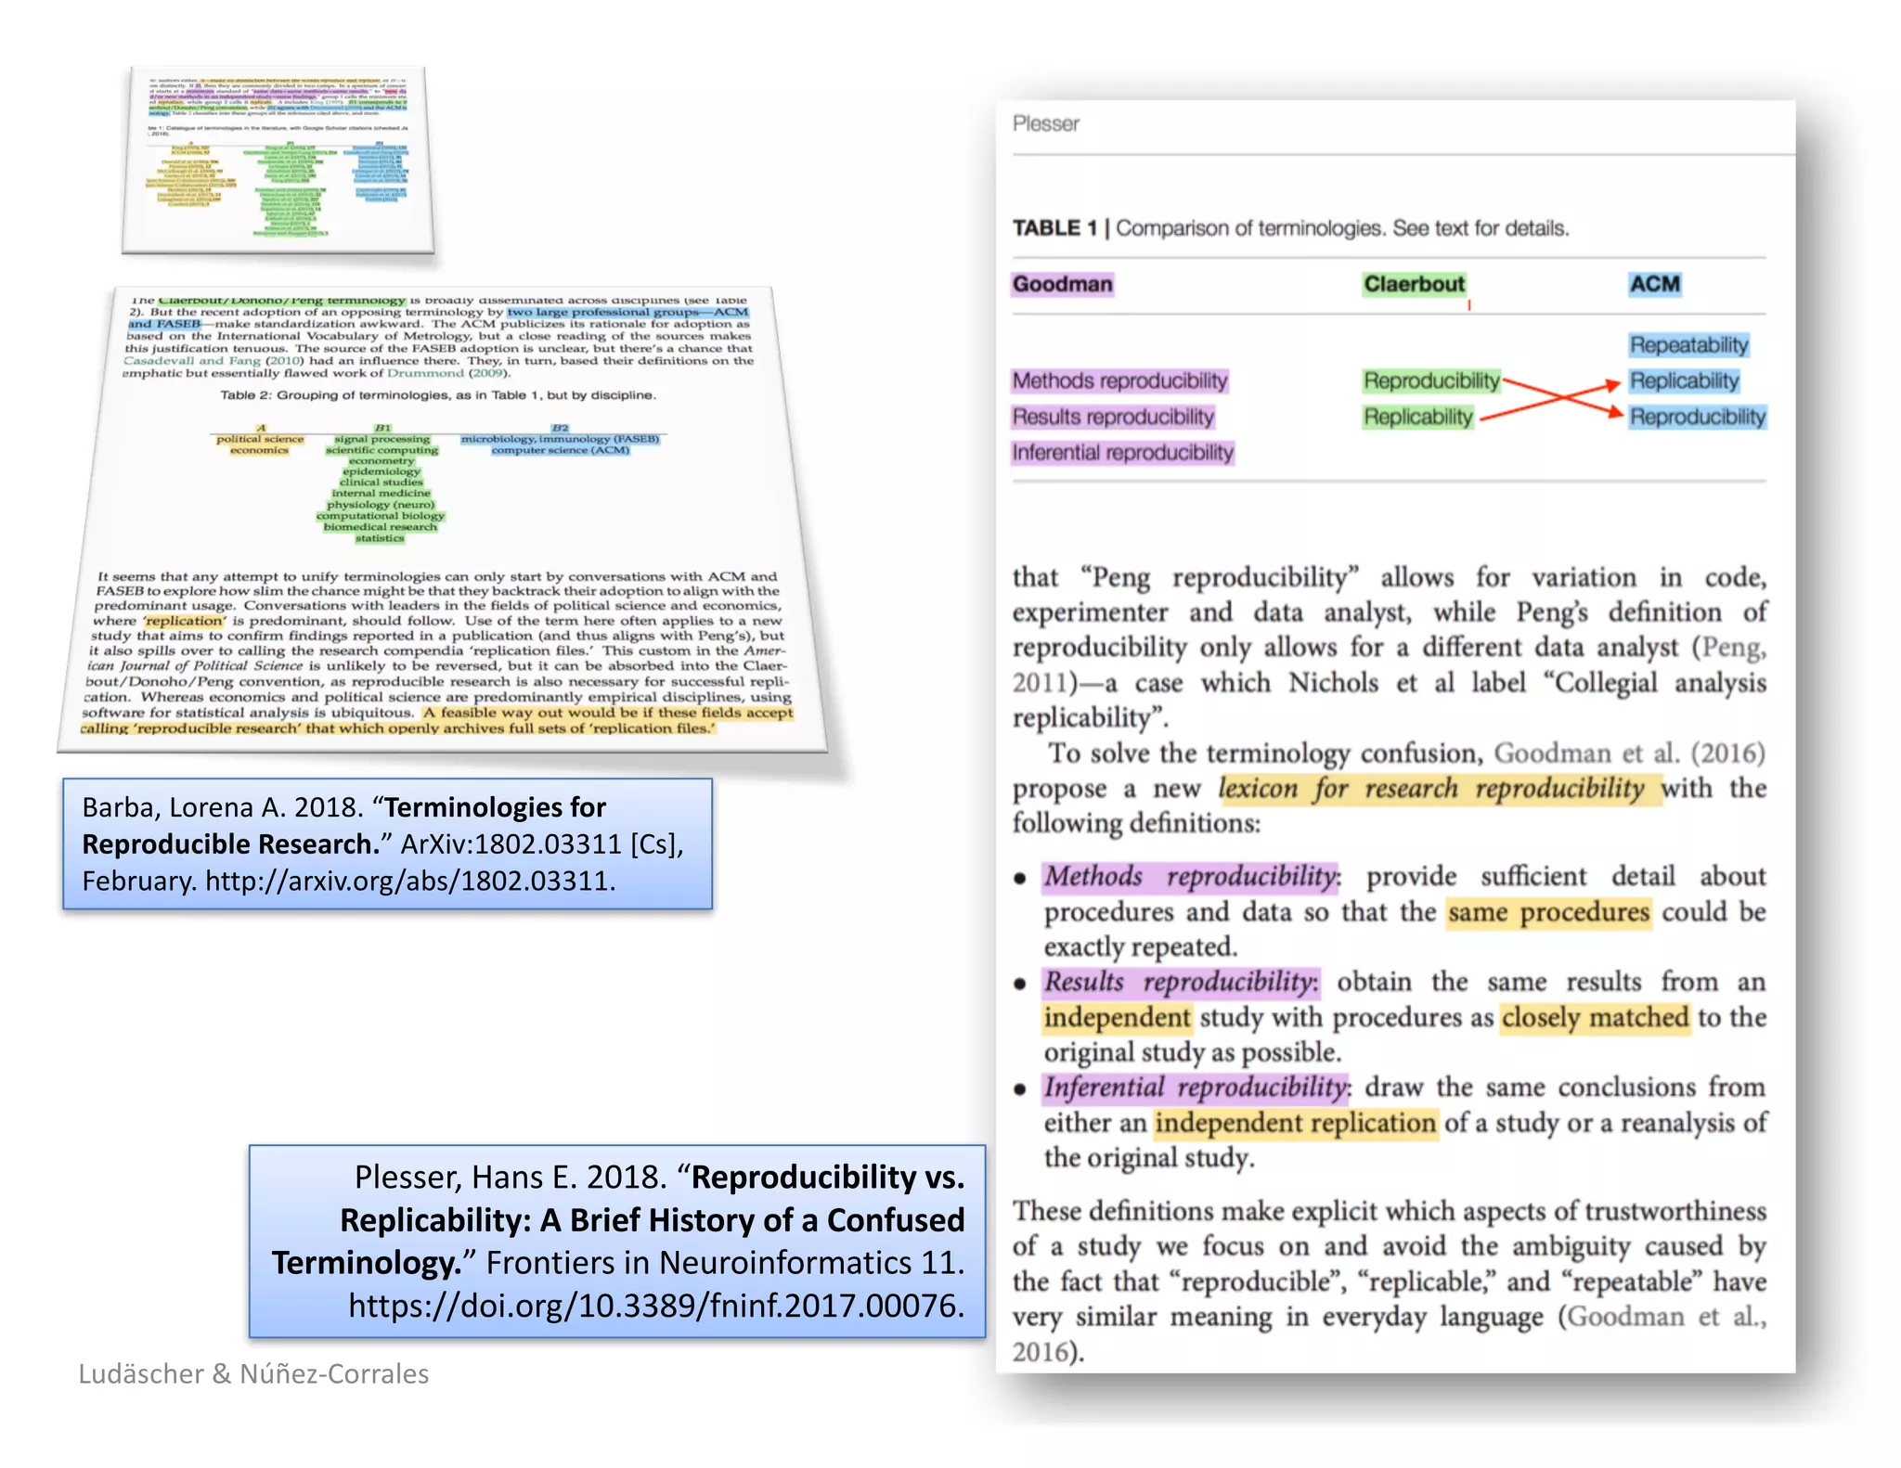Image resolution: width=1901 pixels, height=1468 pixels.
Task: Select the Barba Table 2 page thumbnail
Action: click(443, 520)
